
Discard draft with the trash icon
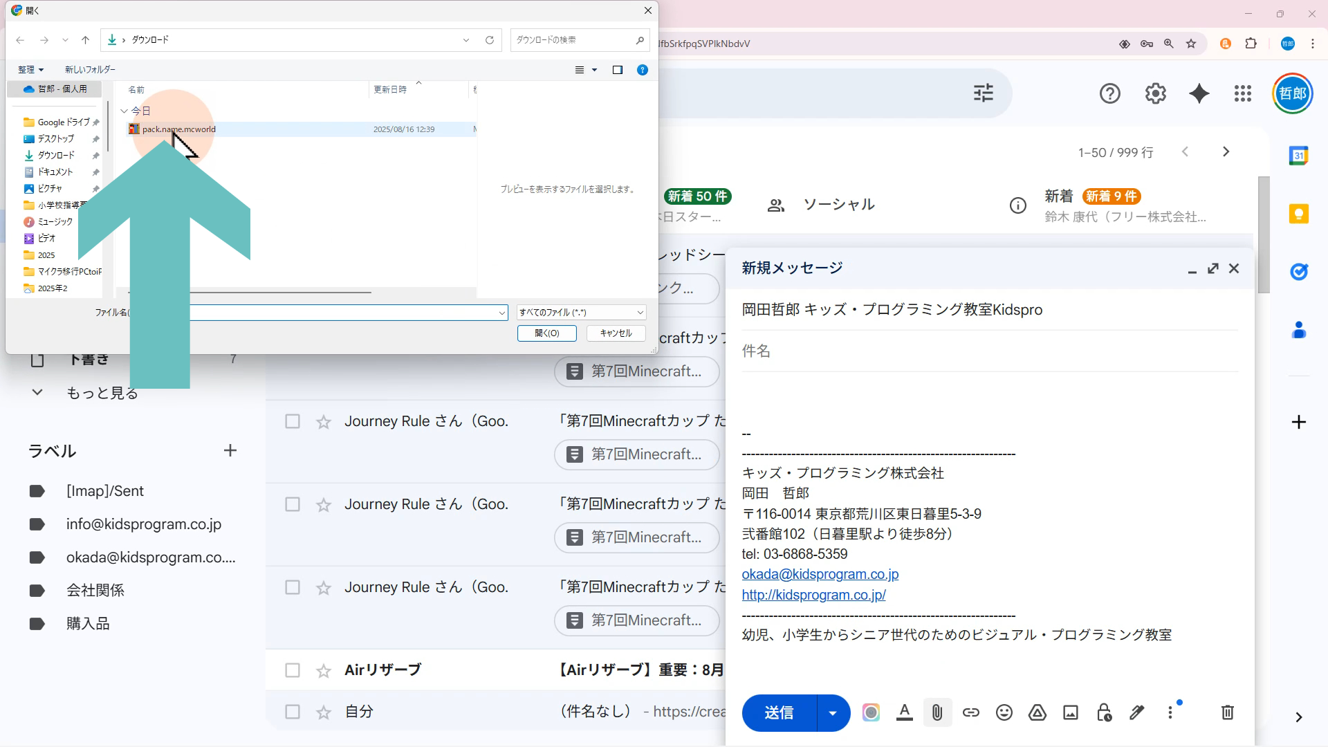click(x=1227, y=712)
